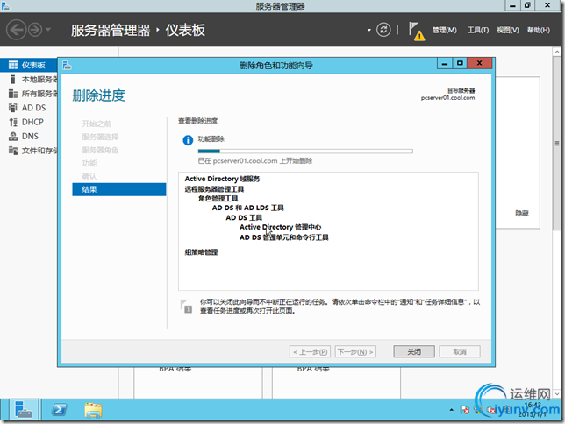Click the notification flag icon in wizard note

[186, 307]
